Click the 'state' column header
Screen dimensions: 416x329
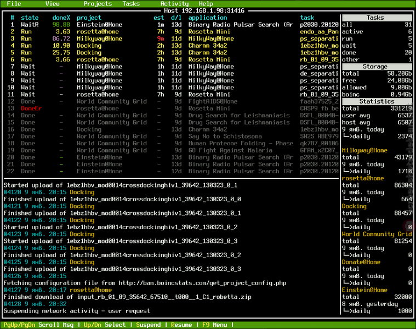[x=30, y=18]
